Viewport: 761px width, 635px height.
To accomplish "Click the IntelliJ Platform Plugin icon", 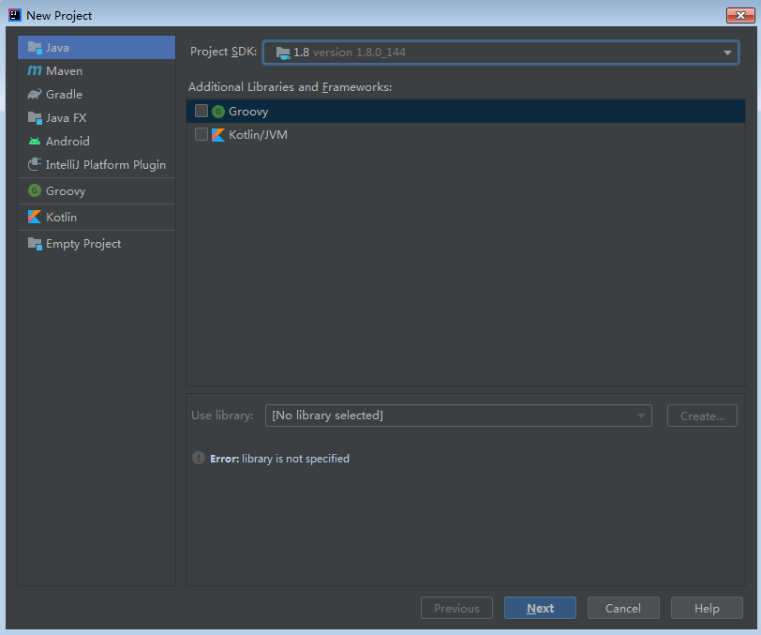I will coord(35,165).
